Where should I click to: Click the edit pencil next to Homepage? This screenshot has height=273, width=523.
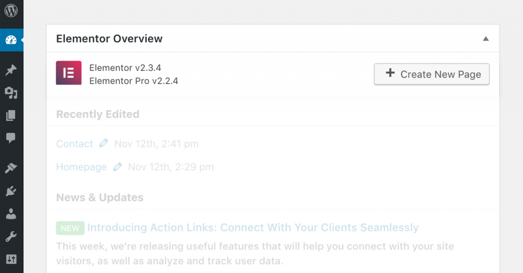[x=117, y=167]
